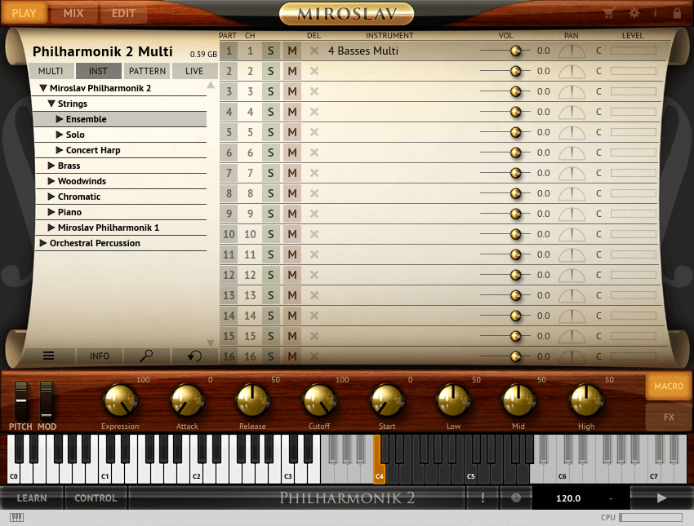Screen dimensions: 694x526
Task: Collapse the Miroslav Philharmonik 2 folder
Action: [43, 88]
